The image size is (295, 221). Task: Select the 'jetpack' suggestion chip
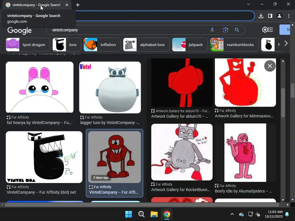point(190,45)
